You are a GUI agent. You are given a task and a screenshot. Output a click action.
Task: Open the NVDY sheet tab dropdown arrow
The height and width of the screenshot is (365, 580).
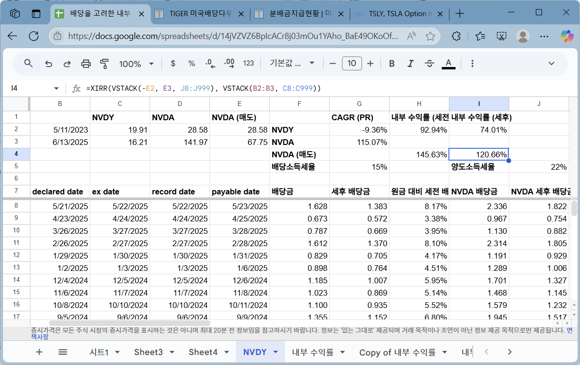276,352
